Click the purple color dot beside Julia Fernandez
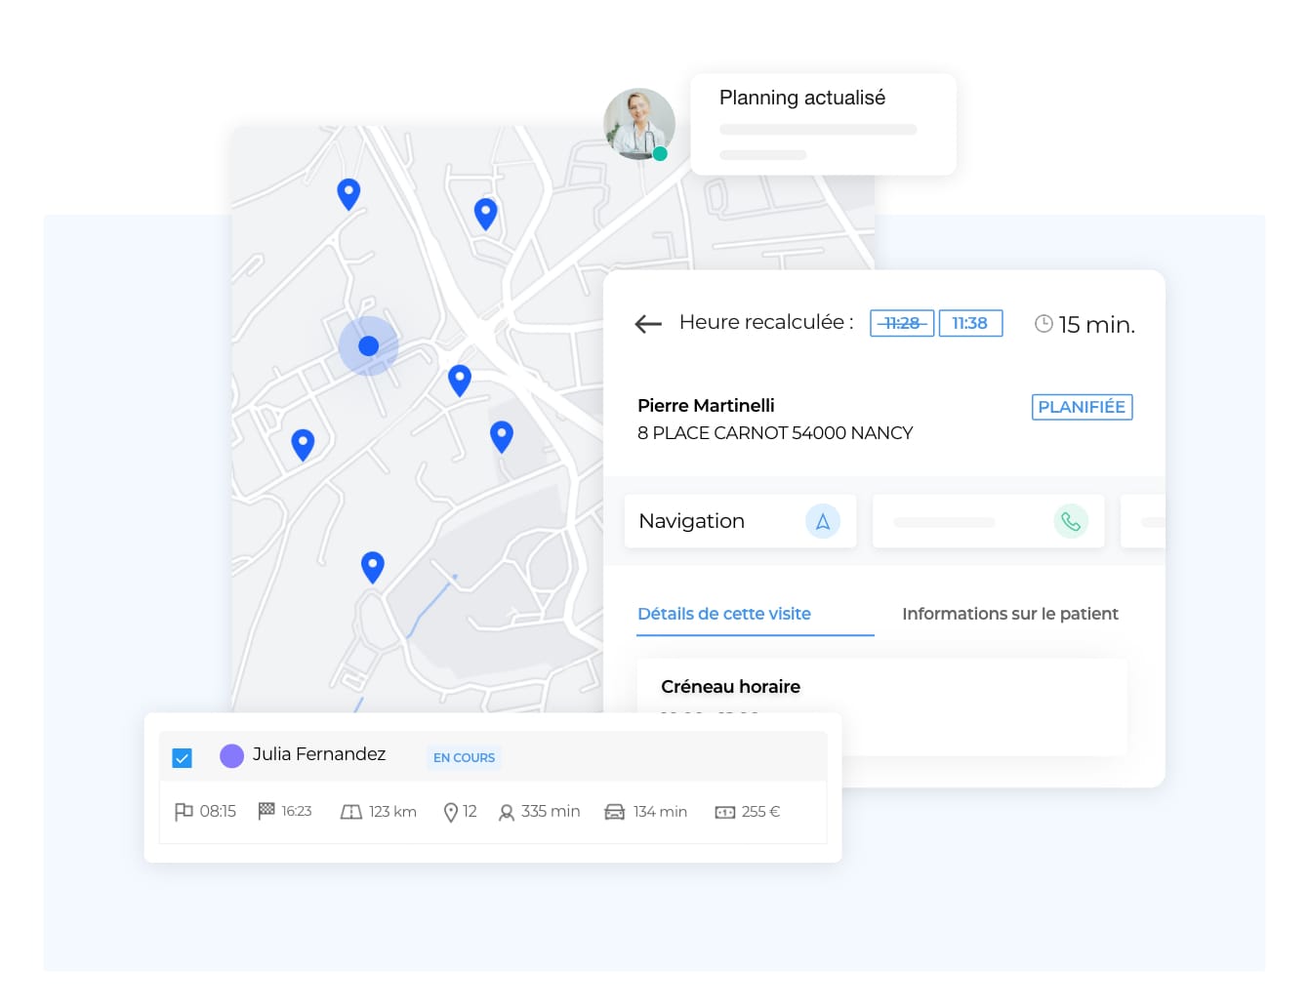Screen dimensions: 1309x1007 (231, 756)
